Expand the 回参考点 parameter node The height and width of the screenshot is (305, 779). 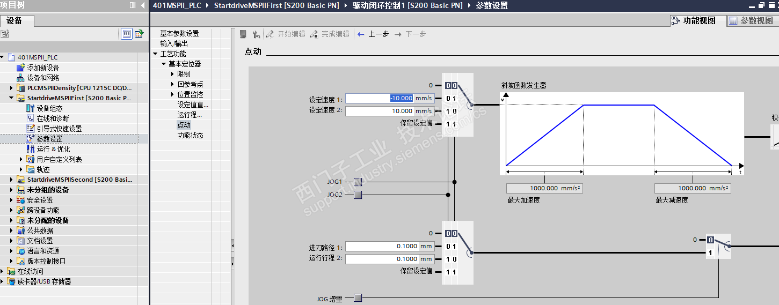(172, 84)
